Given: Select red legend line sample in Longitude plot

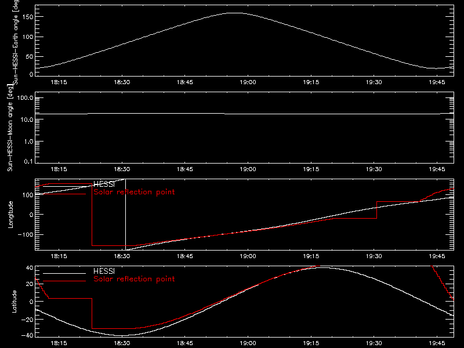Looking at the screenshot, I should click(64, 194).
